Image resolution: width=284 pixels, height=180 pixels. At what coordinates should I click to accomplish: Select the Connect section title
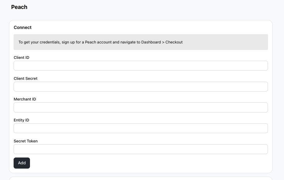point(23,27)
